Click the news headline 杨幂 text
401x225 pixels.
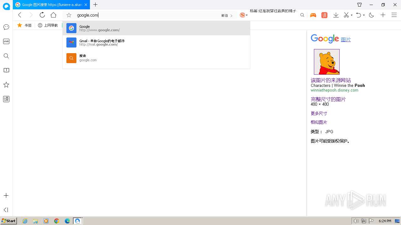[x=273, y=11]
